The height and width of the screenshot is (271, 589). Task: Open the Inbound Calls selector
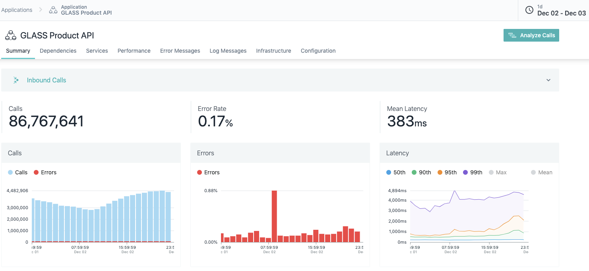280,80
